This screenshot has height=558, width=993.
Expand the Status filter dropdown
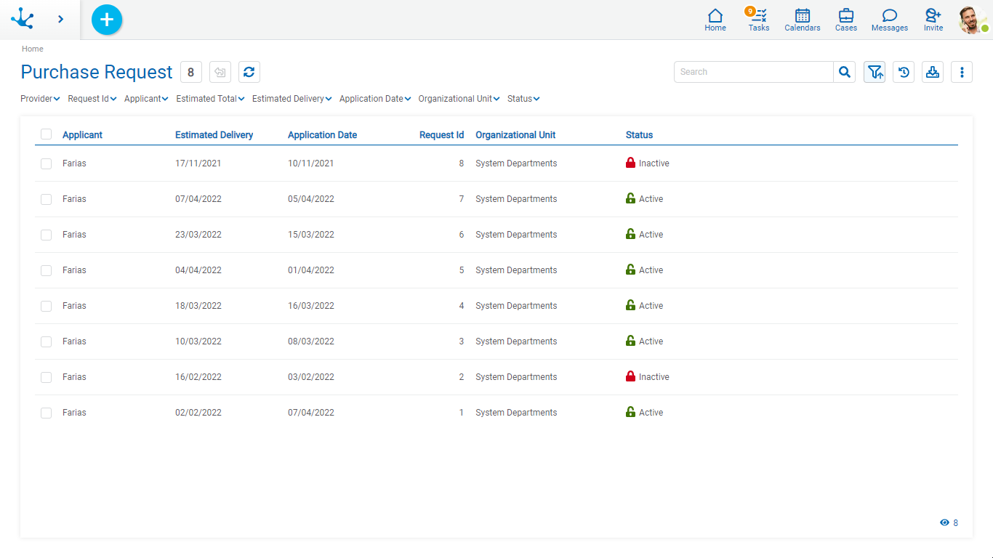[x=523, y=99]
